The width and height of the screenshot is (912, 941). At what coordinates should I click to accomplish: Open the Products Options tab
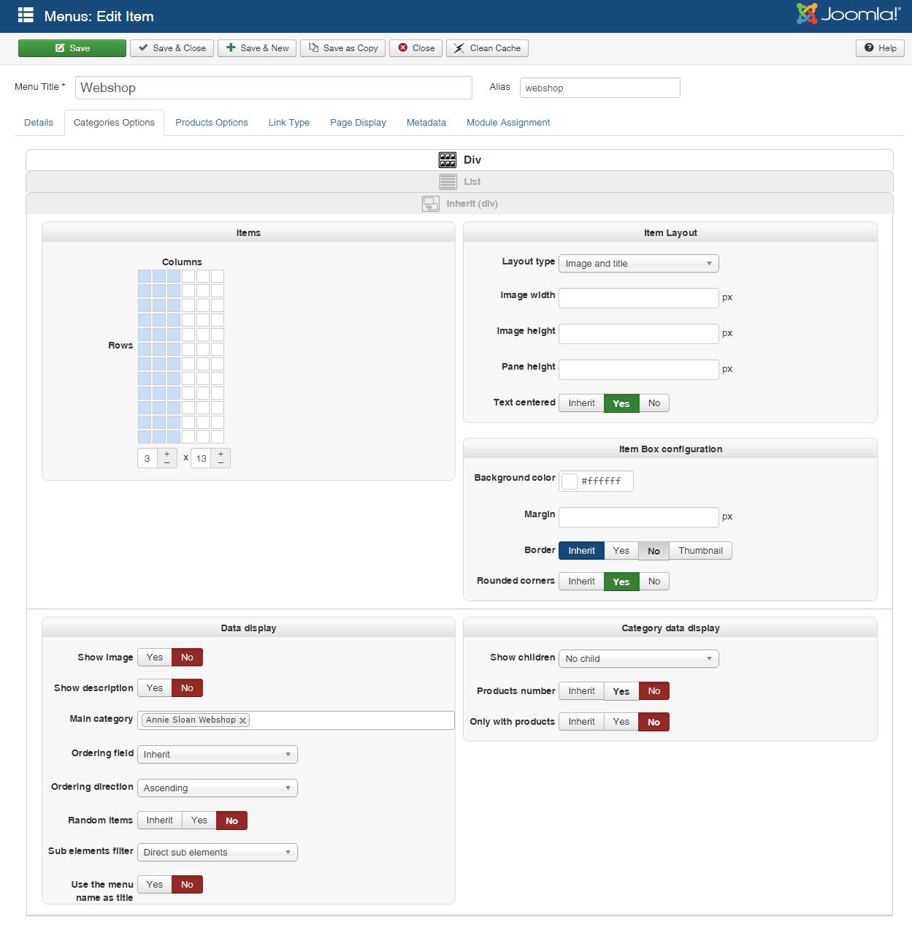coord(212,123)
